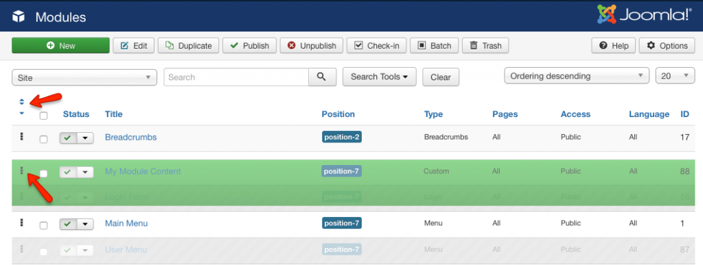Select My Module Content checkbox
Viewport: 703px width, 265px height.
43,173
